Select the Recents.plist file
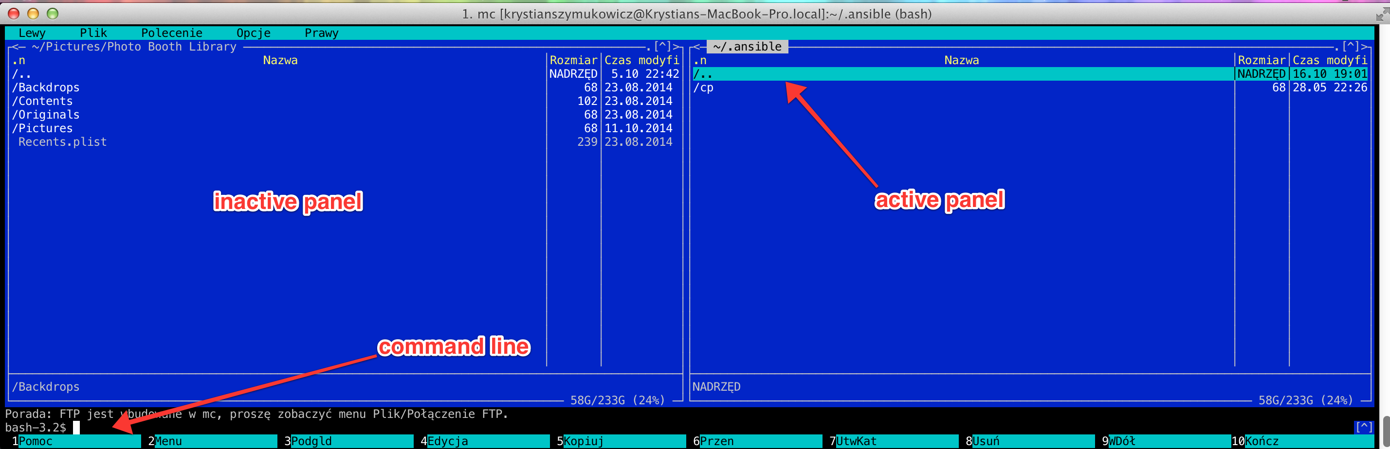The width and height of the screenshot is (1390, 449). click(x=62, y=142)
